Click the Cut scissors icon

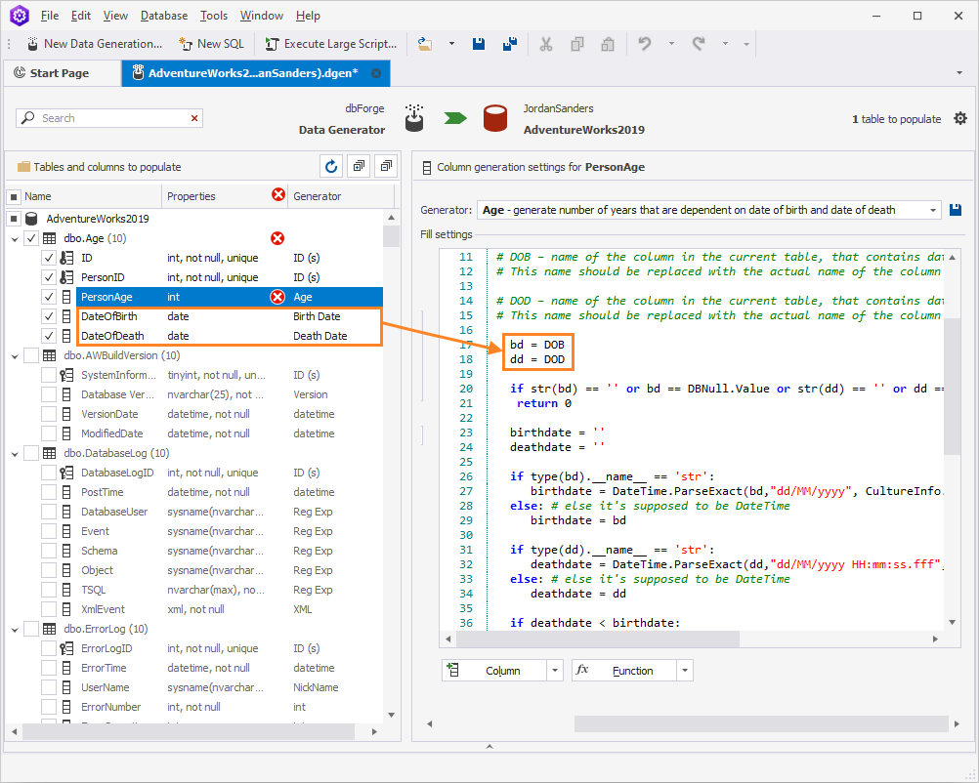(x=546, y=44)
